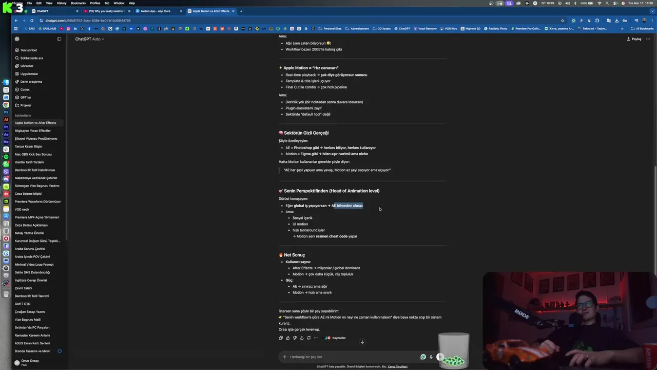
Task: Click the share response icon below the message
Action: (x=301, y=338)
